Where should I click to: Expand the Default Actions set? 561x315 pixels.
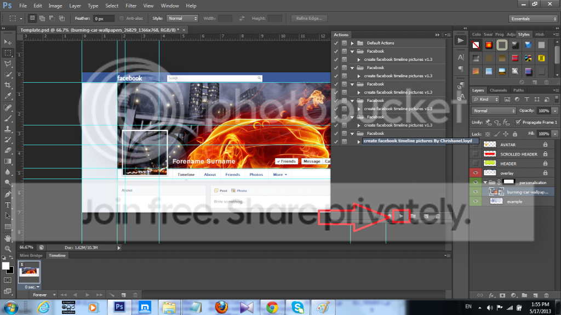click(x=352, y=43)
